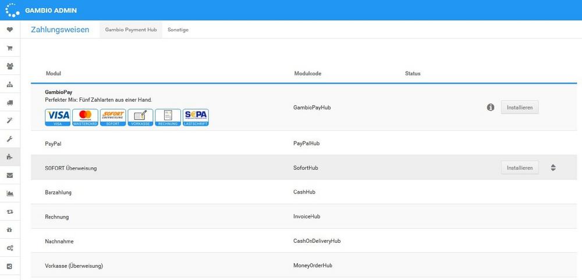Open the favorites heart icon in sidebar
The width and height of the screenshot is (582, 280).
tap(10, 30)
